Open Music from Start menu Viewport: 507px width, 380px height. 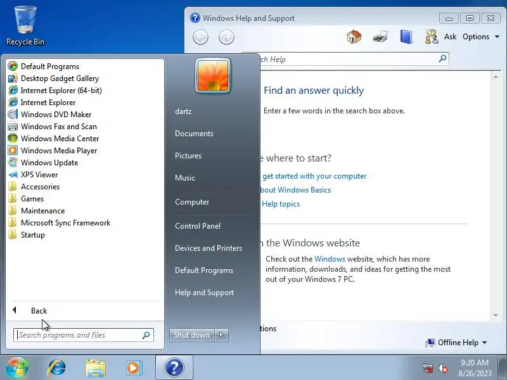click(185, 178)
